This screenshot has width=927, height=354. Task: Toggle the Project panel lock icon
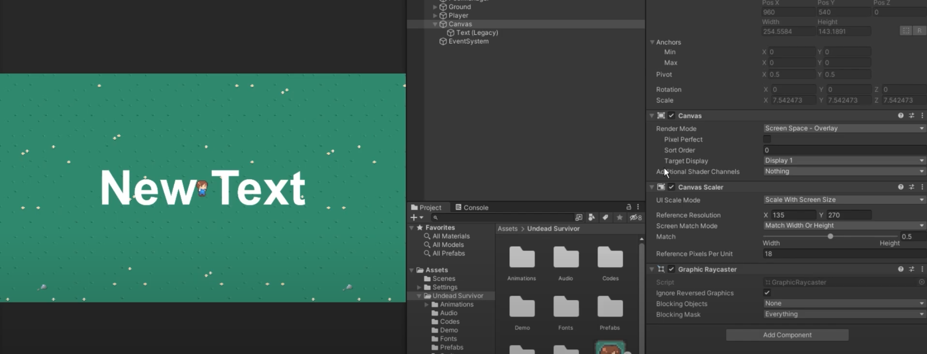[x=629, y=207]
